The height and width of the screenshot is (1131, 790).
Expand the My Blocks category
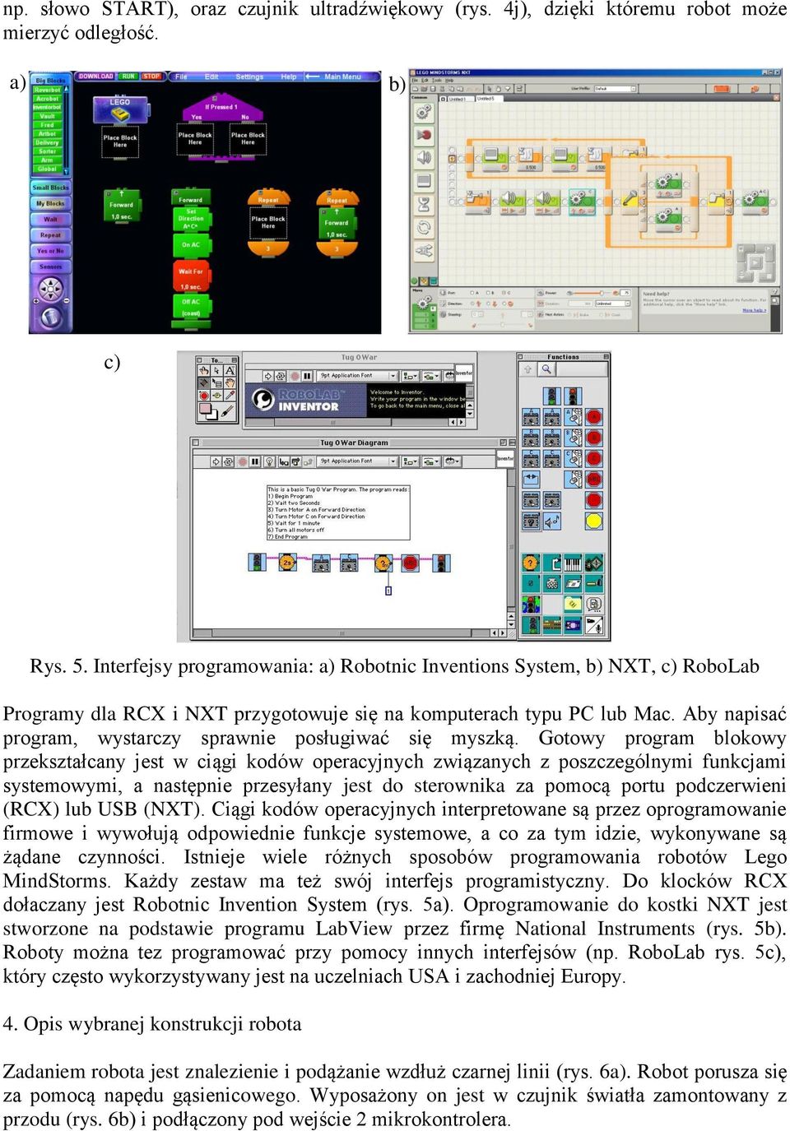coord(50,203)
